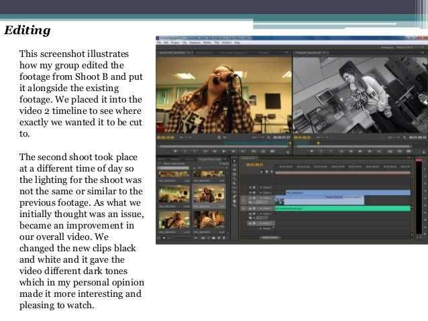
Task: Open the File menu
Action: [x=159, y=42]
